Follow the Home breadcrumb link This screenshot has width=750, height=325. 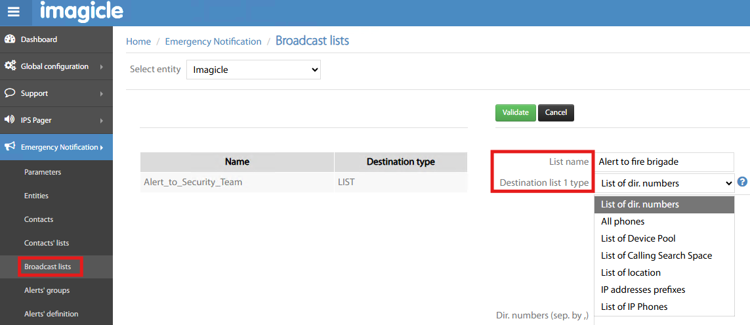click(x=138, y=41)
